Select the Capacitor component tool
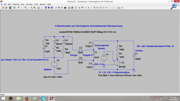Viewport: 180px width, 101px height. [x=88, y=8]
